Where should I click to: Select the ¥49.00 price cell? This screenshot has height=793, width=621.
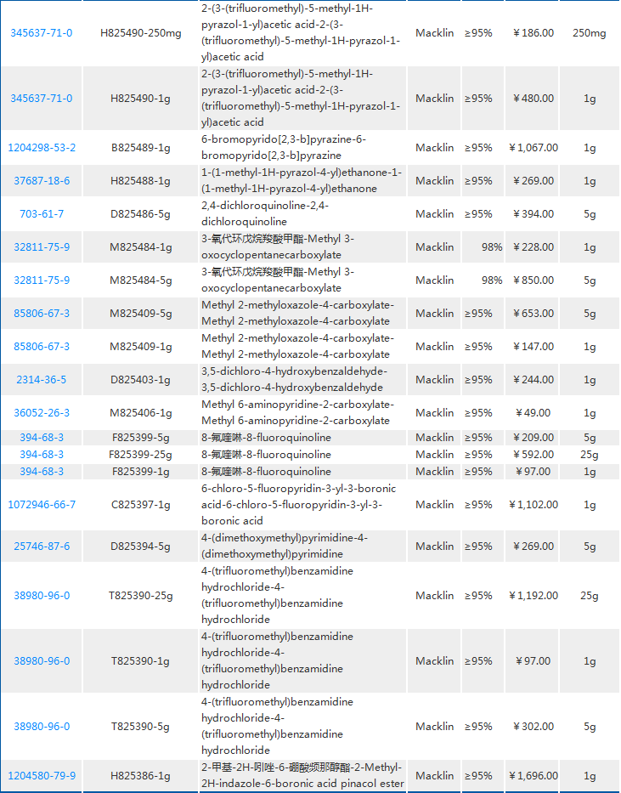click(533, 413)
